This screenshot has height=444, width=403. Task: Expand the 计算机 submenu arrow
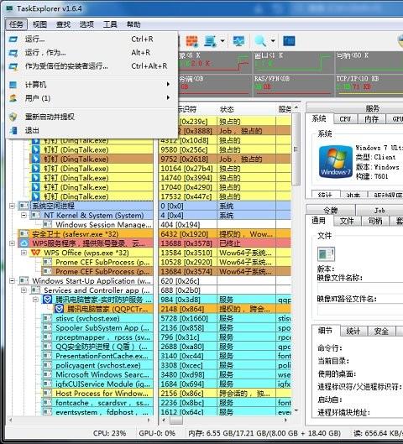pos(168,84)
